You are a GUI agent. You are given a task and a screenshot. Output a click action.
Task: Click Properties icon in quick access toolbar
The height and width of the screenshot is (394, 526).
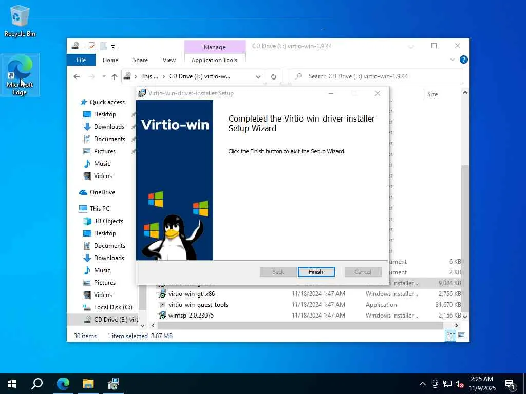pyautogui.click(x=92, y=46)
